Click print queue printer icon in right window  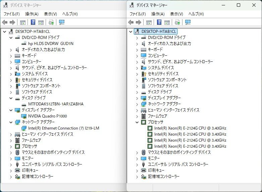click(x=144, y=171)
